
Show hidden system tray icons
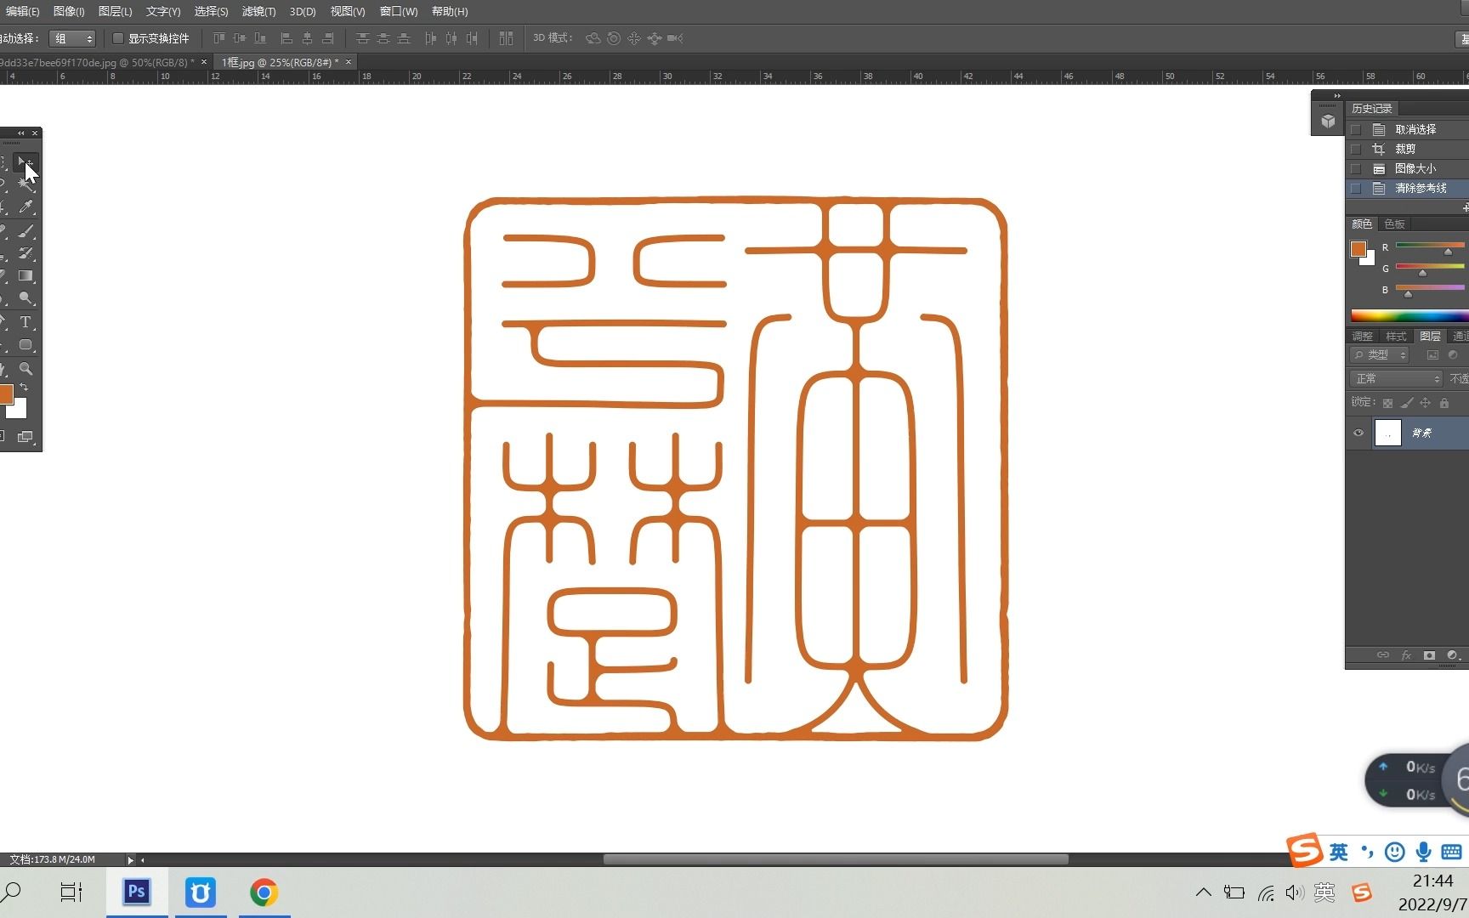(x=1203, y=892)
